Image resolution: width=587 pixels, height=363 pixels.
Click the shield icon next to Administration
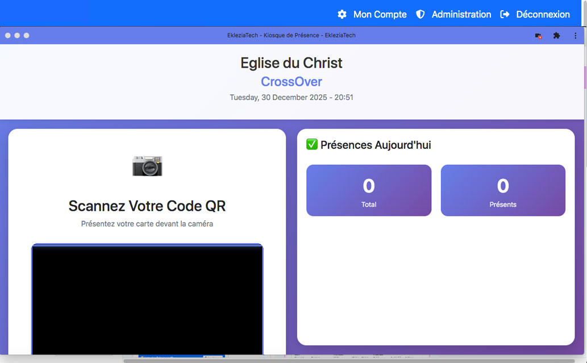point(421,14)
